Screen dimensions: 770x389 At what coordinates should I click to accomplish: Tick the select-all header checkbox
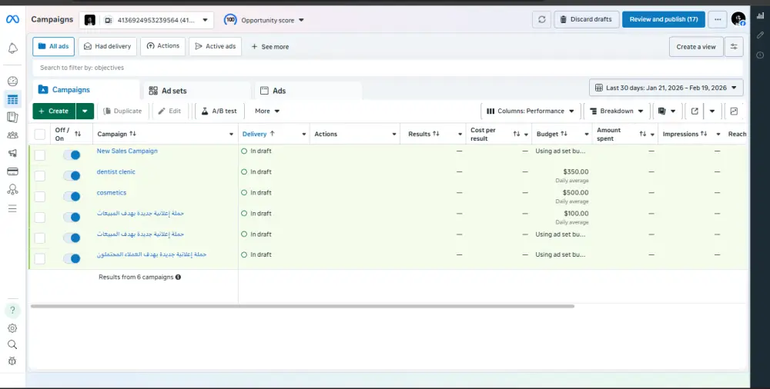(x=40, y=134)
